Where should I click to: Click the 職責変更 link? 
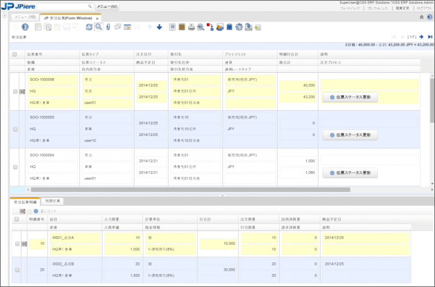402,8
